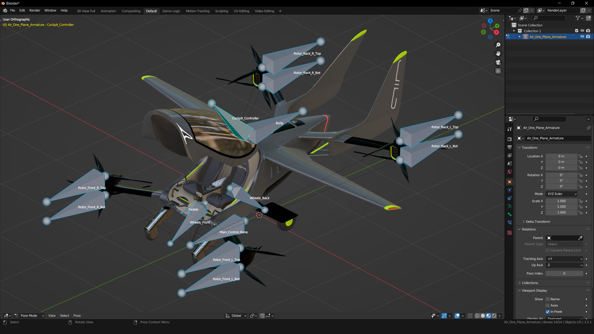This screenshot has height=334, width=594.
Task: Click the pan view hand icon
Action: pyautogui.click(x=498, y=54)
